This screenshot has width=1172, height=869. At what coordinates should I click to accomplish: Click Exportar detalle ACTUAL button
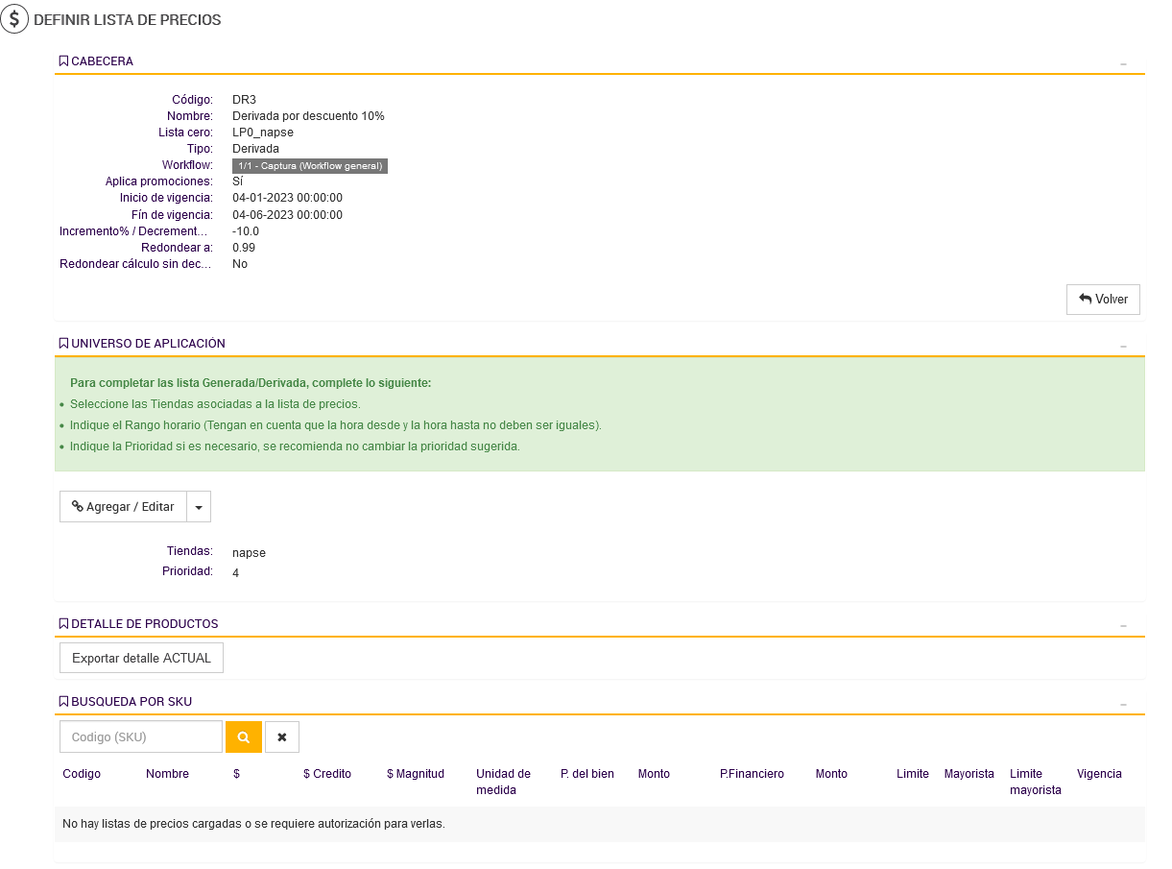click(141, 659)
